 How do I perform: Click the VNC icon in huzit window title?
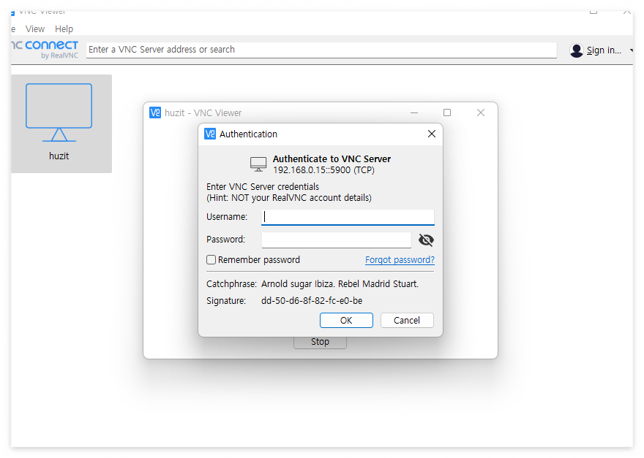tap(155, 112)
